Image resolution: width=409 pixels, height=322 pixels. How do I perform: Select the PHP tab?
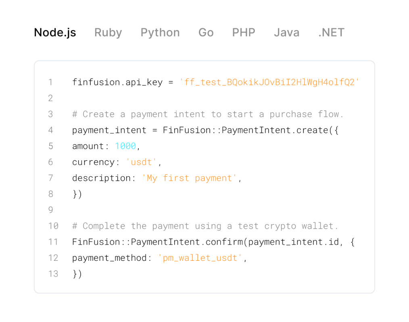point(244,33)
